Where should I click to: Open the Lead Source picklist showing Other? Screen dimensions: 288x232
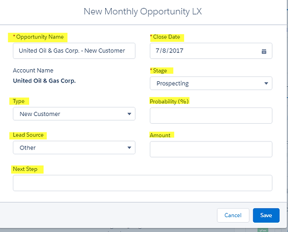[74, 147]
